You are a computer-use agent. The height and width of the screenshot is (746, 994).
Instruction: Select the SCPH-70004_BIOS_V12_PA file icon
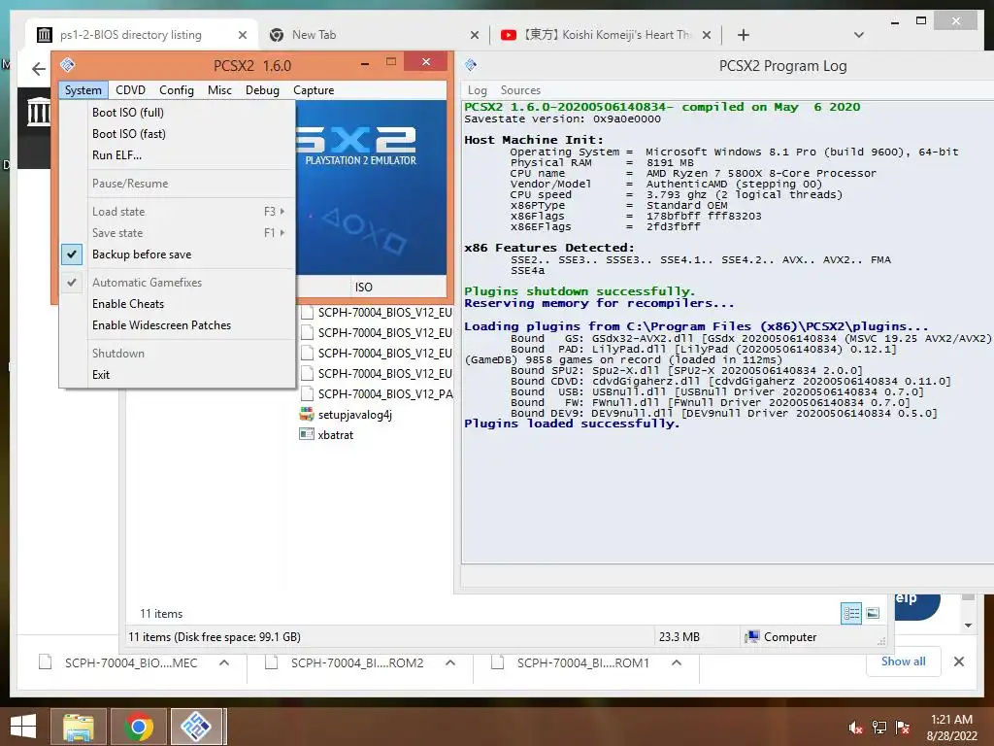307,394
